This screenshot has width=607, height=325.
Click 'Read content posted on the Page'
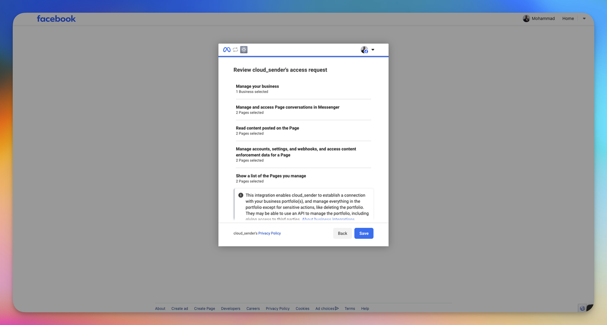(x=267, y=128)
